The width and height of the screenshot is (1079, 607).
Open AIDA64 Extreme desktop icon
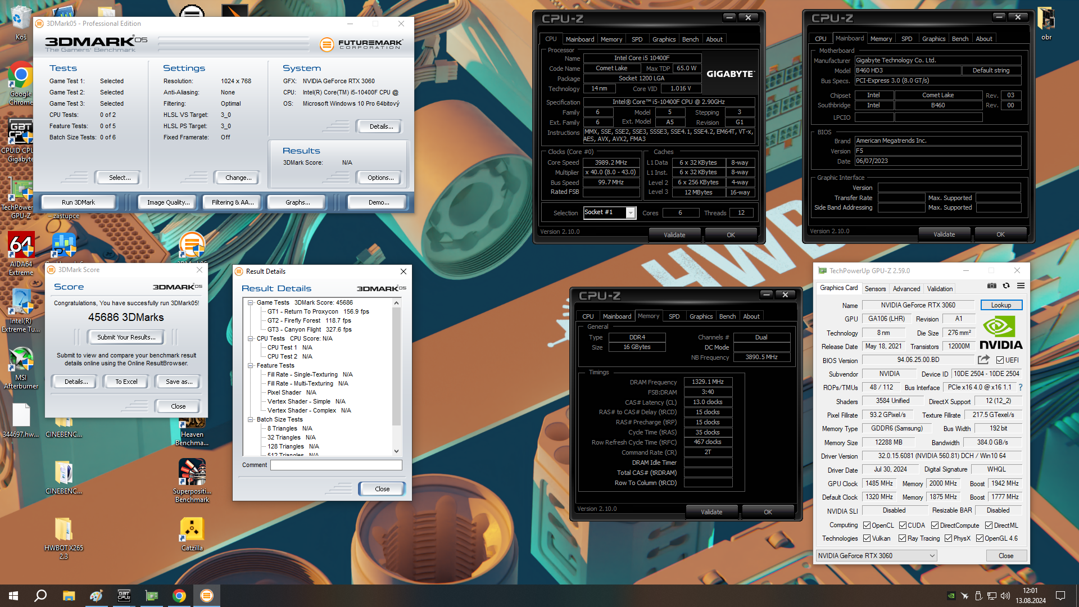[x=21, y=254]
